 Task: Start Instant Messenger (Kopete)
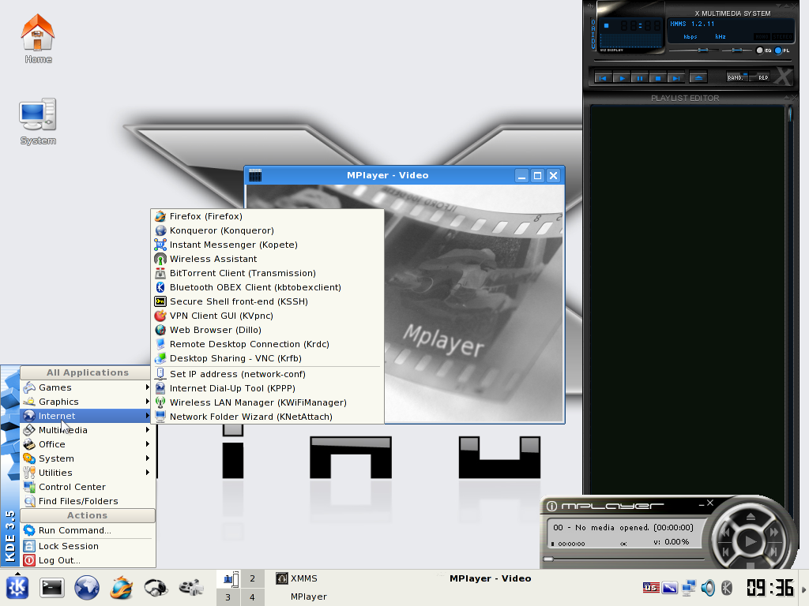pyautogui.click(x=267, y=245)
